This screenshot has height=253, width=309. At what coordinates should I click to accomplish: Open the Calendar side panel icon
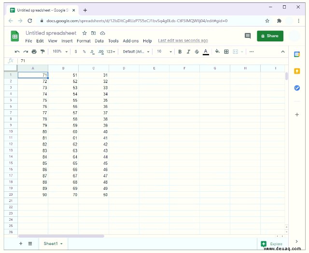click(297, 54)
